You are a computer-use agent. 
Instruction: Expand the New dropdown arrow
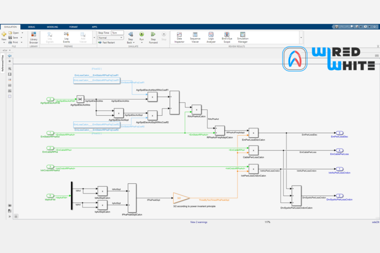coord(4,43)
